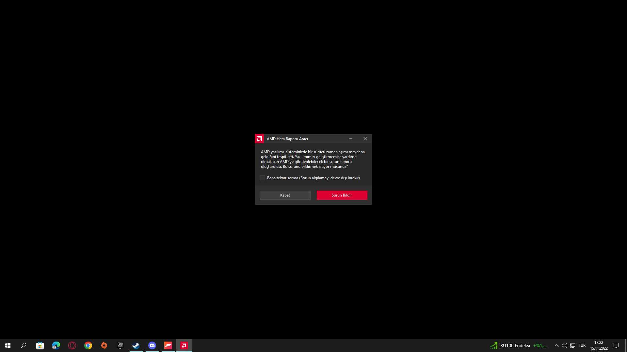Switch the TUR keyboard language indicator
Screen dimensions: 627x352
[582, 345]
